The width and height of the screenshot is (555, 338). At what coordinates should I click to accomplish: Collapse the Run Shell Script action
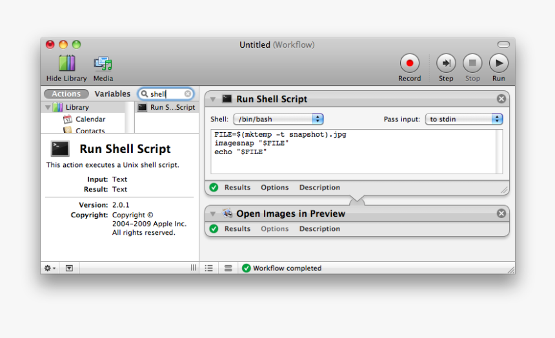click(213, 99)
